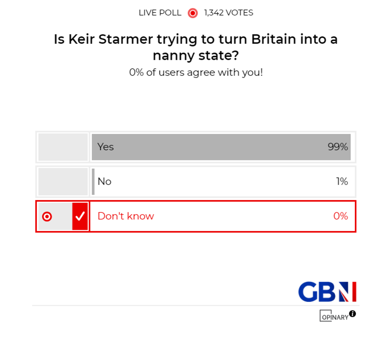Click the bullseye icon beside Don't know
Viewport: 373px width, 348px height.
(46, 216)
